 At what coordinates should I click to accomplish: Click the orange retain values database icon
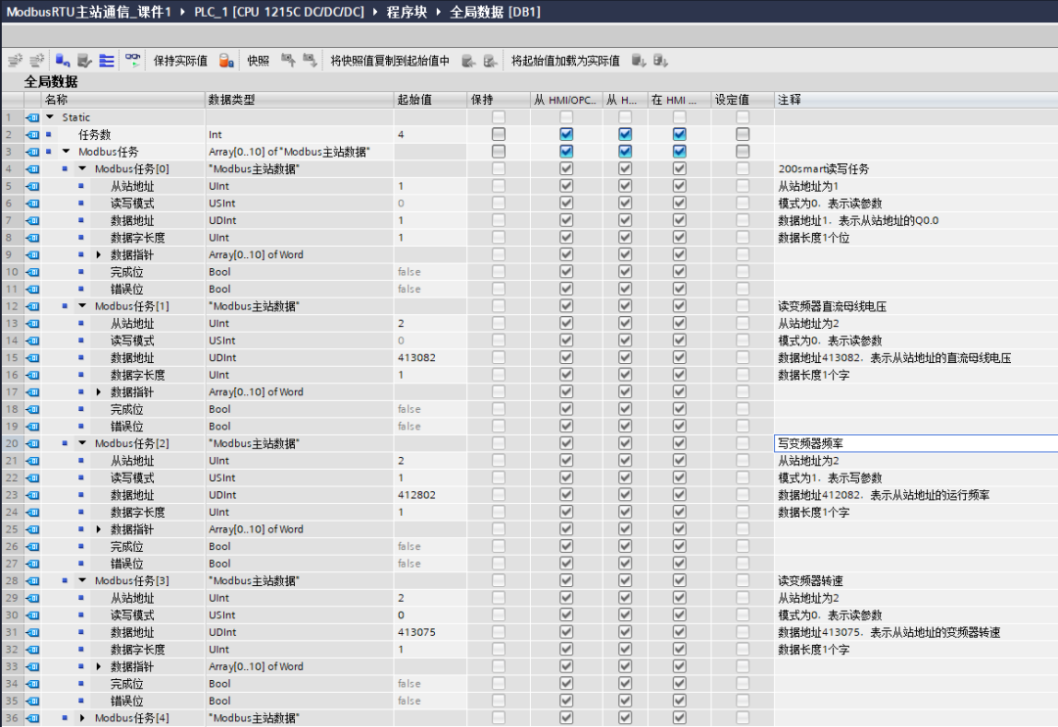click(223, 60)
